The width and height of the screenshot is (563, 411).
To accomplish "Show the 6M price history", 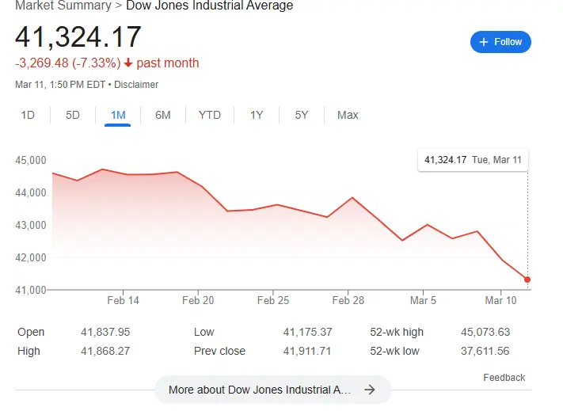I will coord(163,115).
